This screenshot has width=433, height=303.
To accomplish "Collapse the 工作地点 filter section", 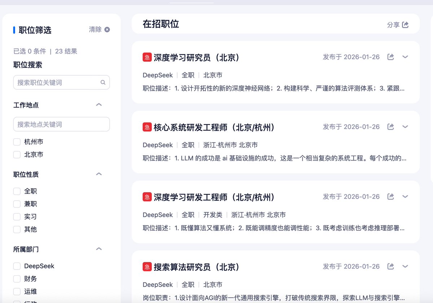I will 99,105.
